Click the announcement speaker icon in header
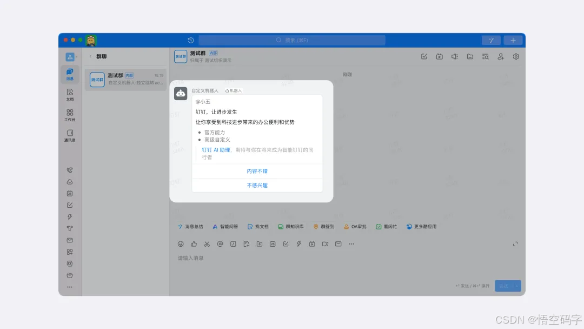584x329 pixels. (455, 57)
